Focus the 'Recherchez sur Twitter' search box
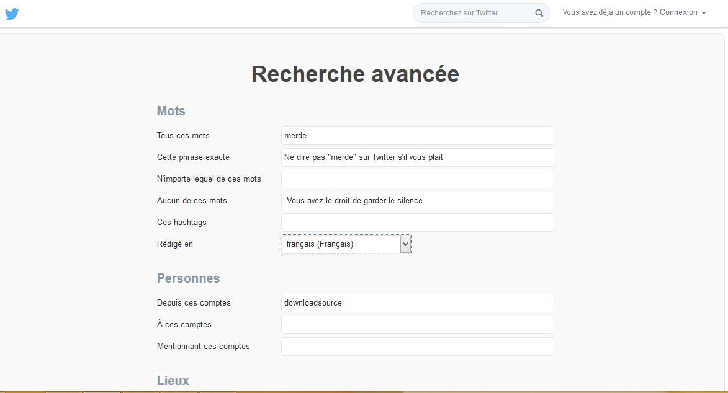 (481, 13)
